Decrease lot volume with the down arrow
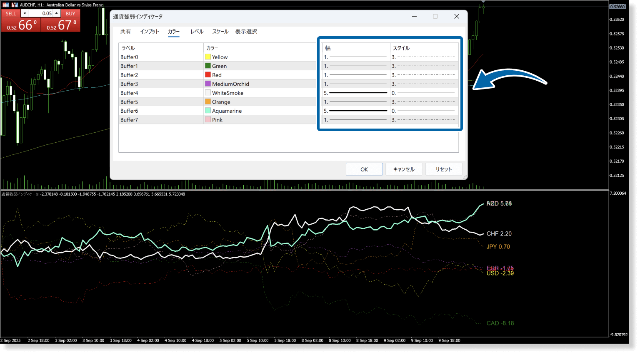This screenshot has width=640, height=352. click(x=25, y=13)
